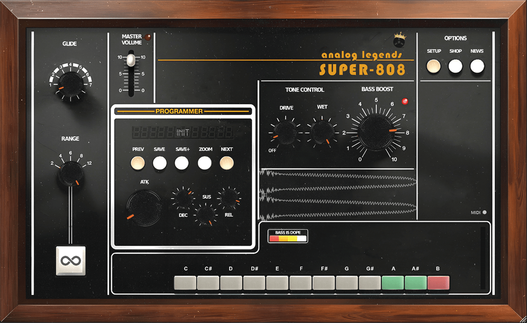This screenshot has height=323, width=527.
Task: Click the analog legends logo text
Action: coord(362,55)
